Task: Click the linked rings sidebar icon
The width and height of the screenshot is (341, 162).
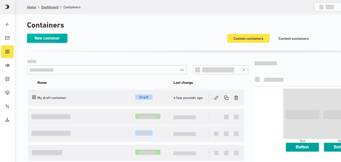Action: tap(7, 65)
